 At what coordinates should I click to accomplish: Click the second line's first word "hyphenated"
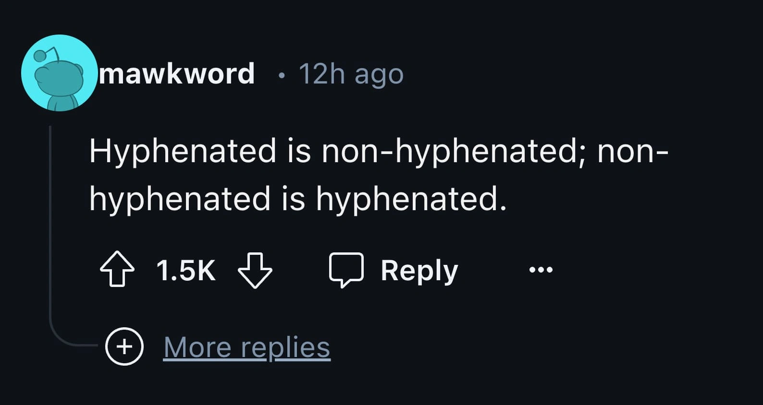(180, 199)
